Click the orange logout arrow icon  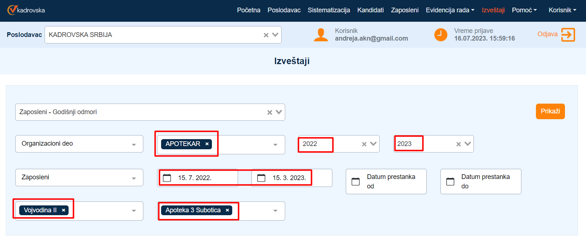point(568,35)
